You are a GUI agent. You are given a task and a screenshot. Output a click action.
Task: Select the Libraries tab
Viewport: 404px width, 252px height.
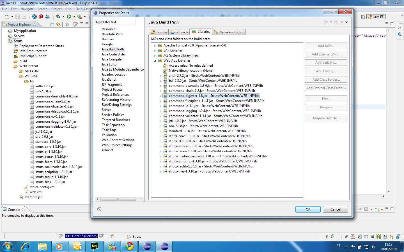[x=201, y=32]
